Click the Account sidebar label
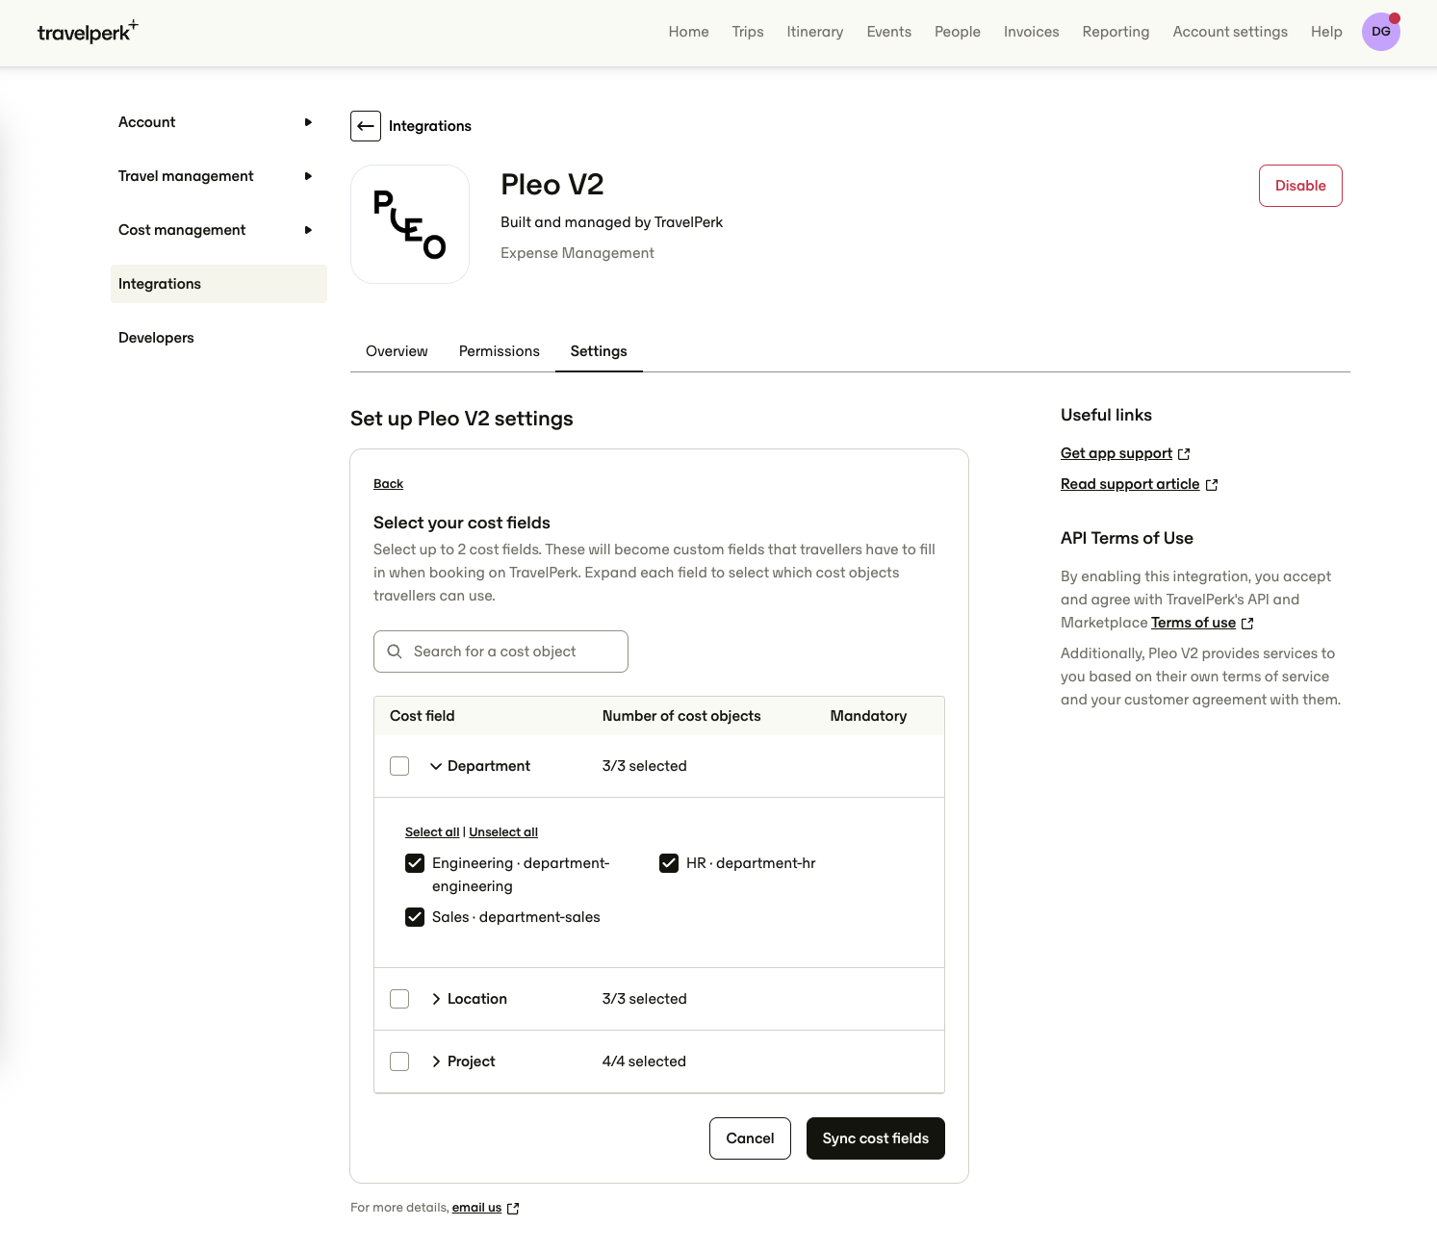The image size is (1437, 1252). [x=146, y=122]
